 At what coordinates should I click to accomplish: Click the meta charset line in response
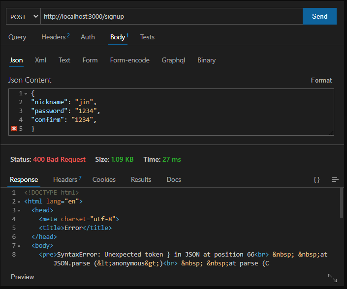(x=79, y=219)
